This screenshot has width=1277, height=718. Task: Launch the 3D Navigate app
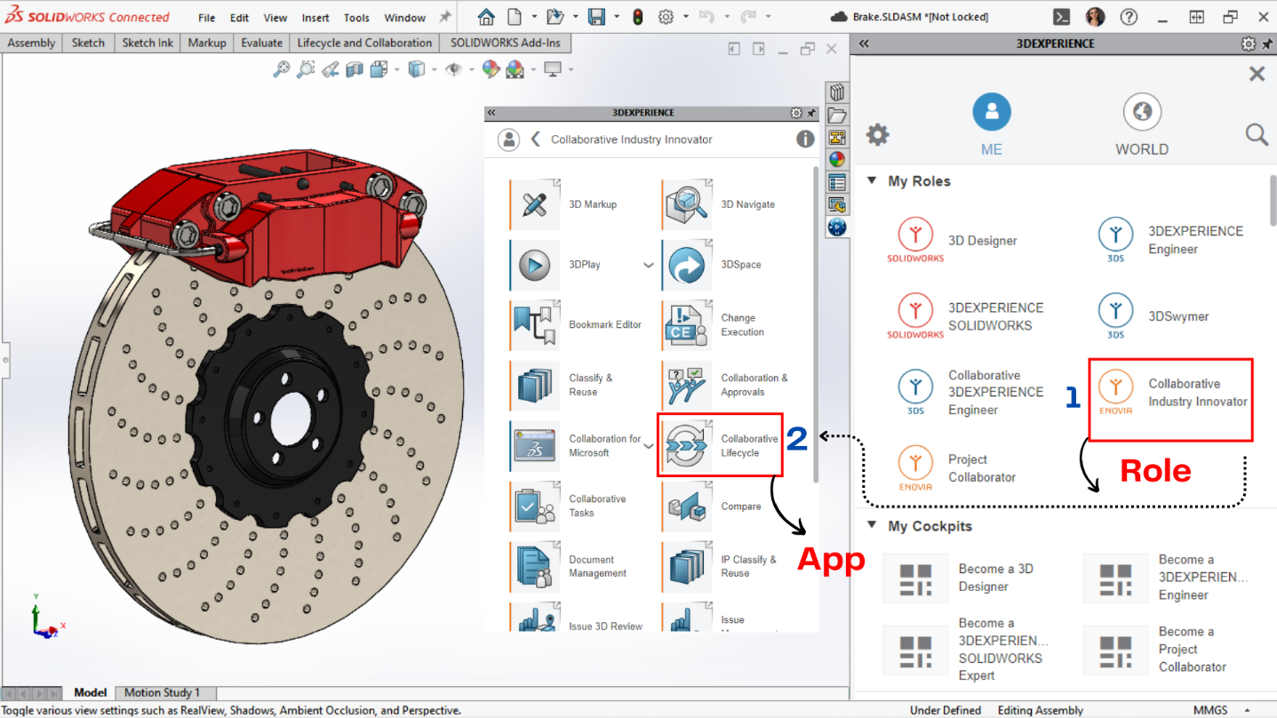[687, 204]
